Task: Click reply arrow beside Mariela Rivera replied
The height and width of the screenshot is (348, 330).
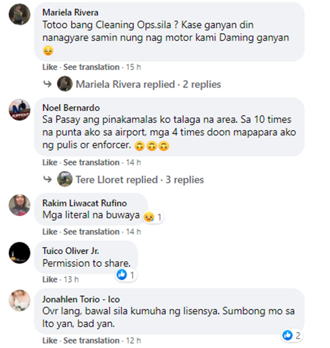Action: point(48,84)
